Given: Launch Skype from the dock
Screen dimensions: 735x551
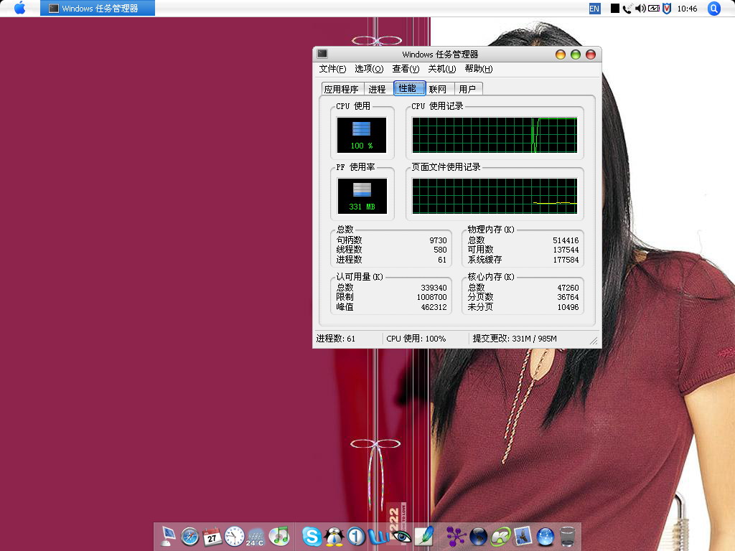Looking at the screenshot, I should coord(312,536).
